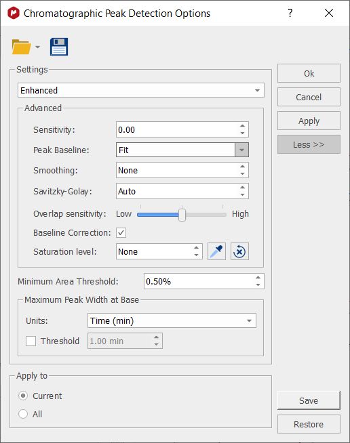Increase Minimum Area Threshold with up arrow
Viewport: 350px width, 443px height.
tap(258, 278)
